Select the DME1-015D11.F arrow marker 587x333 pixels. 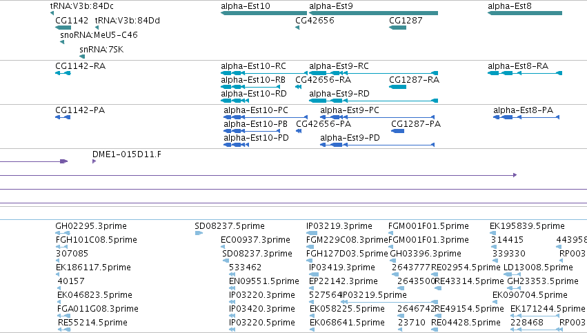tap(94, 161)
